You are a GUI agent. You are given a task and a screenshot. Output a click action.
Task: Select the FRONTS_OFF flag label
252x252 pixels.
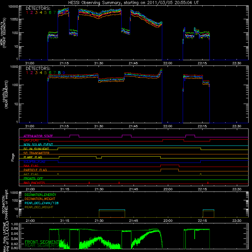[33, 178]
